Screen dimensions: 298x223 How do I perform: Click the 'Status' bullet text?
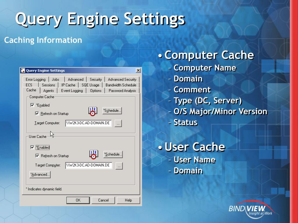(185, 123)
